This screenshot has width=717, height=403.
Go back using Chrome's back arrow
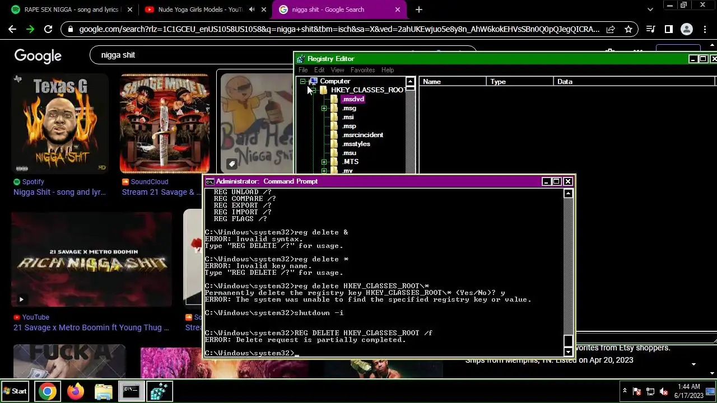[x=12, y=29]
